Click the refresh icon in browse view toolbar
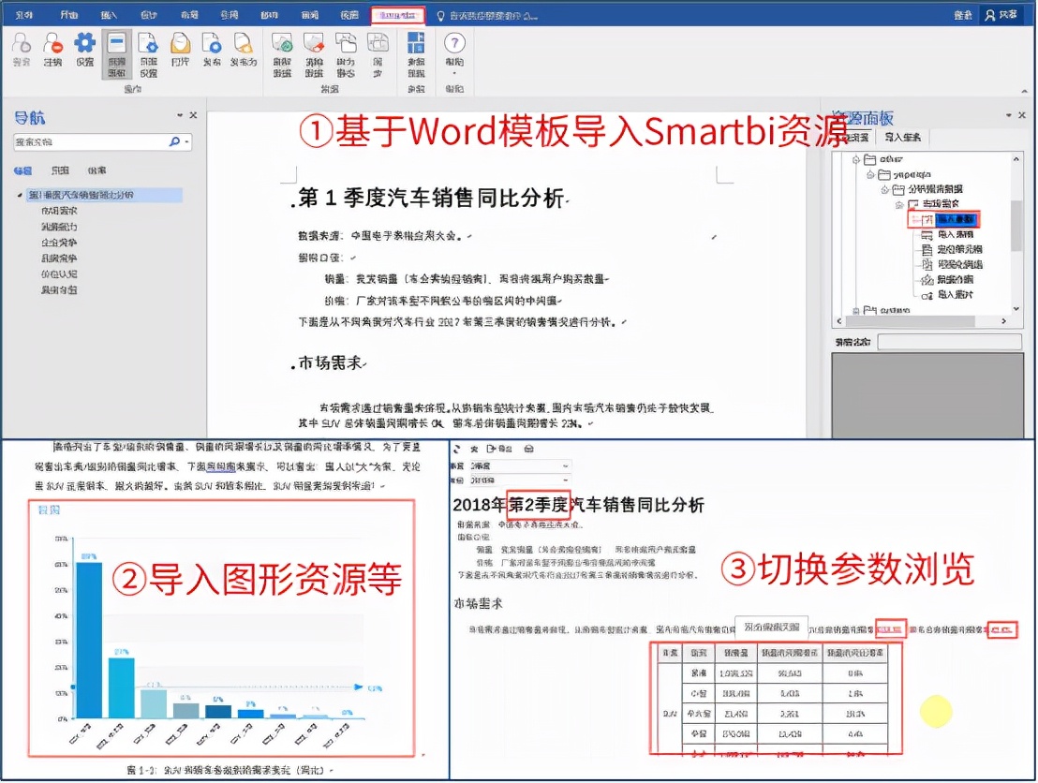 (457, 449)
